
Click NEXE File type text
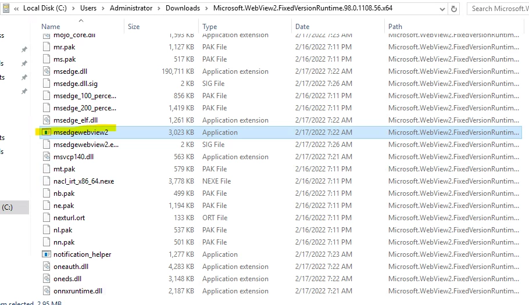point(217,181)
